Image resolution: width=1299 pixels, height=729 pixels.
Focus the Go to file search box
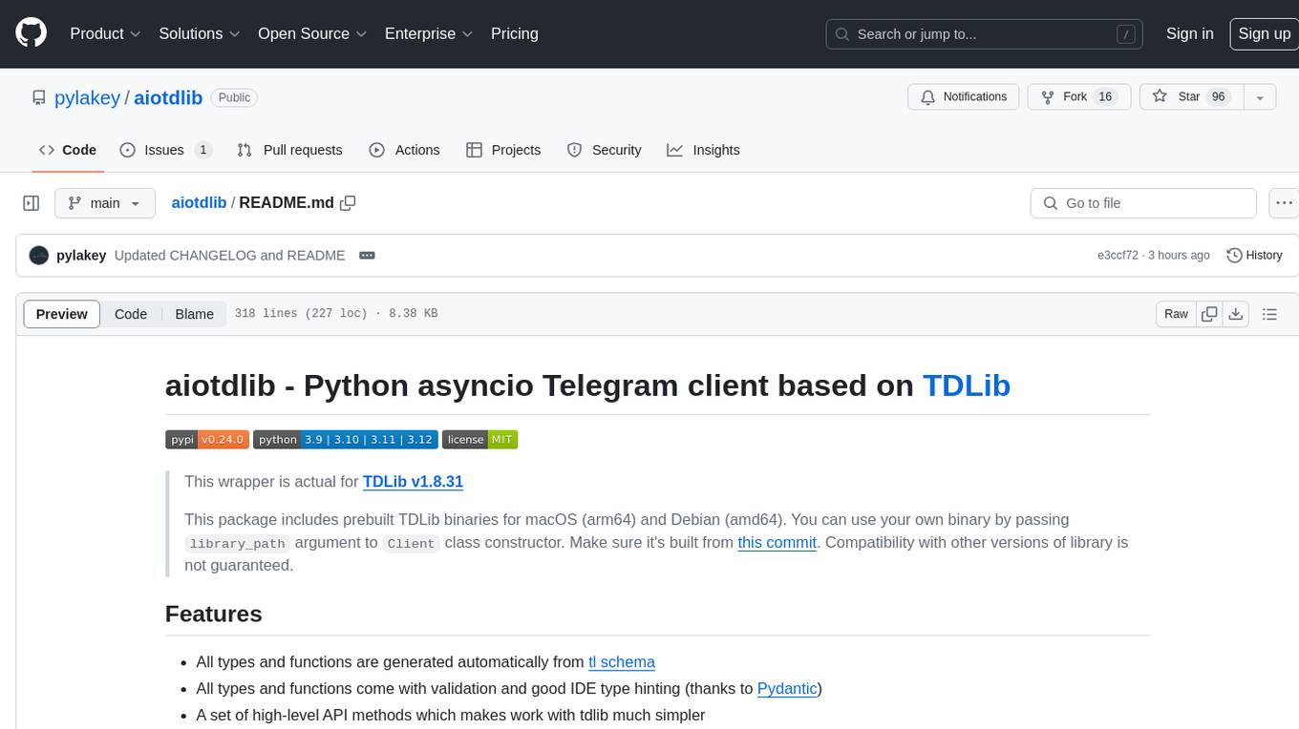coord(1143,203)
